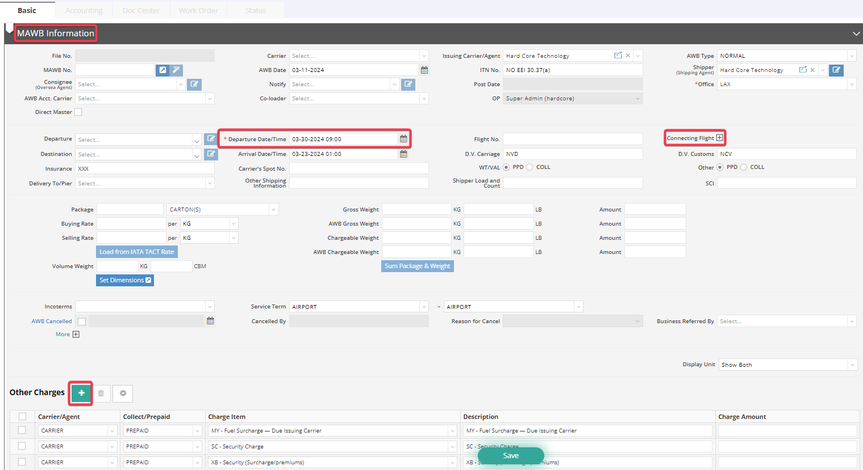
Task: Click the edit icon next to Consignee
Action: pos(194,84)
